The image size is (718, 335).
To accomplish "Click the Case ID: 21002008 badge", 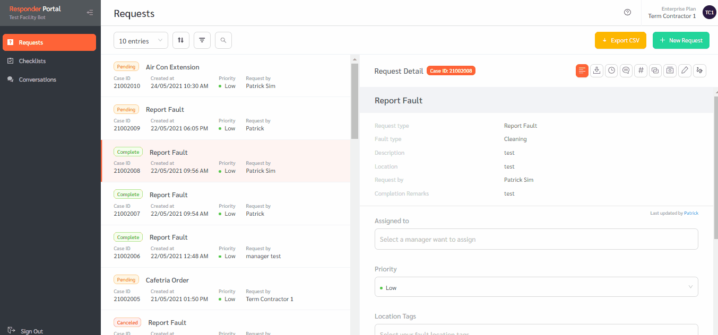I will [x=451, y=70].
